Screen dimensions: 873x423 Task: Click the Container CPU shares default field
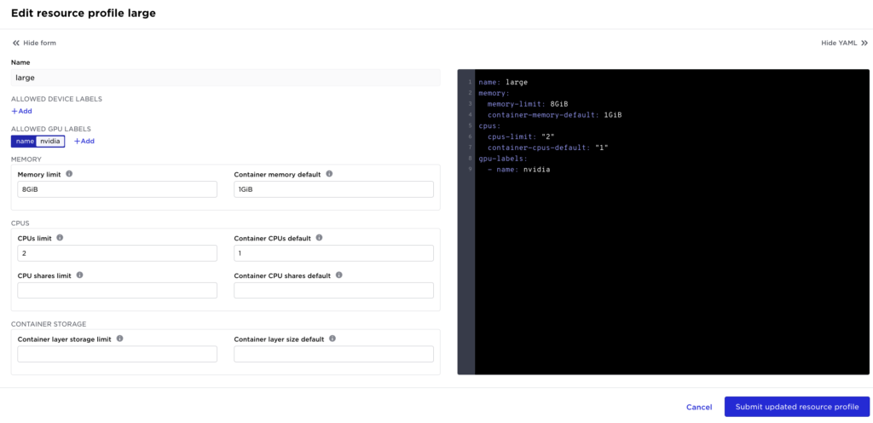(x=333, y=291)
